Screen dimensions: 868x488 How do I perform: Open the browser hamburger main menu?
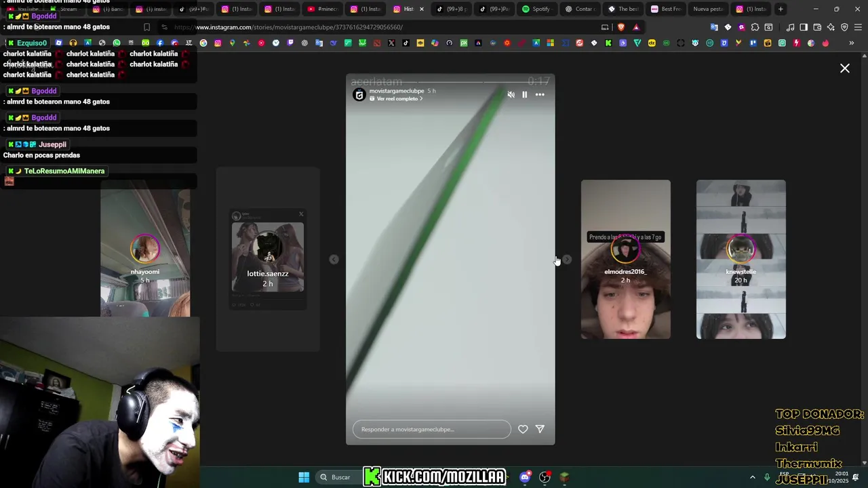(x=858, y=27)
